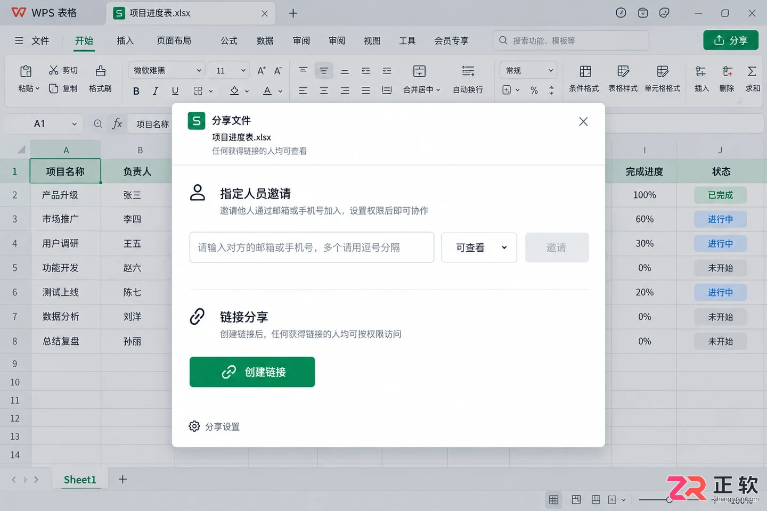Close the 分享文件 dialog
Viewport: 767px width, 511px height.
pyautogui.click(x=583, y=121)
